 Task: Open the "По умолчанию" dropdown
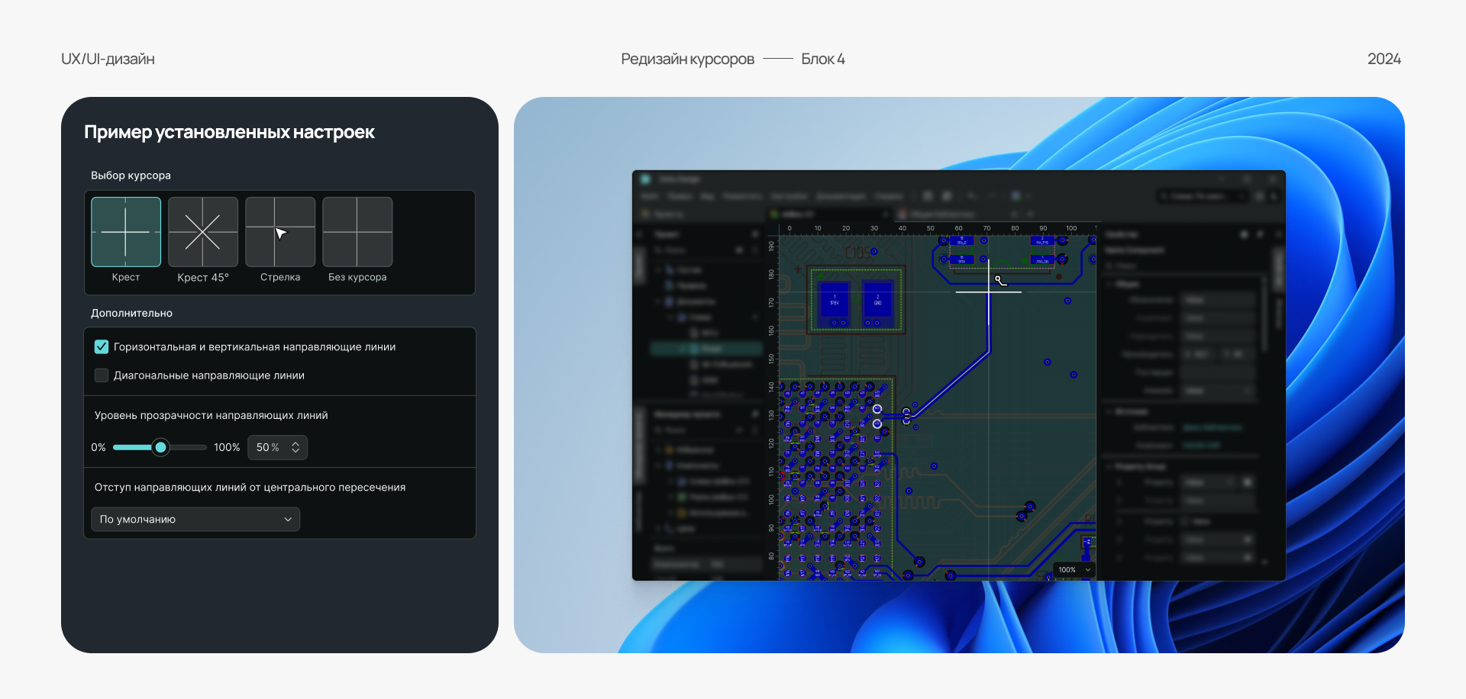click(195, 519)
